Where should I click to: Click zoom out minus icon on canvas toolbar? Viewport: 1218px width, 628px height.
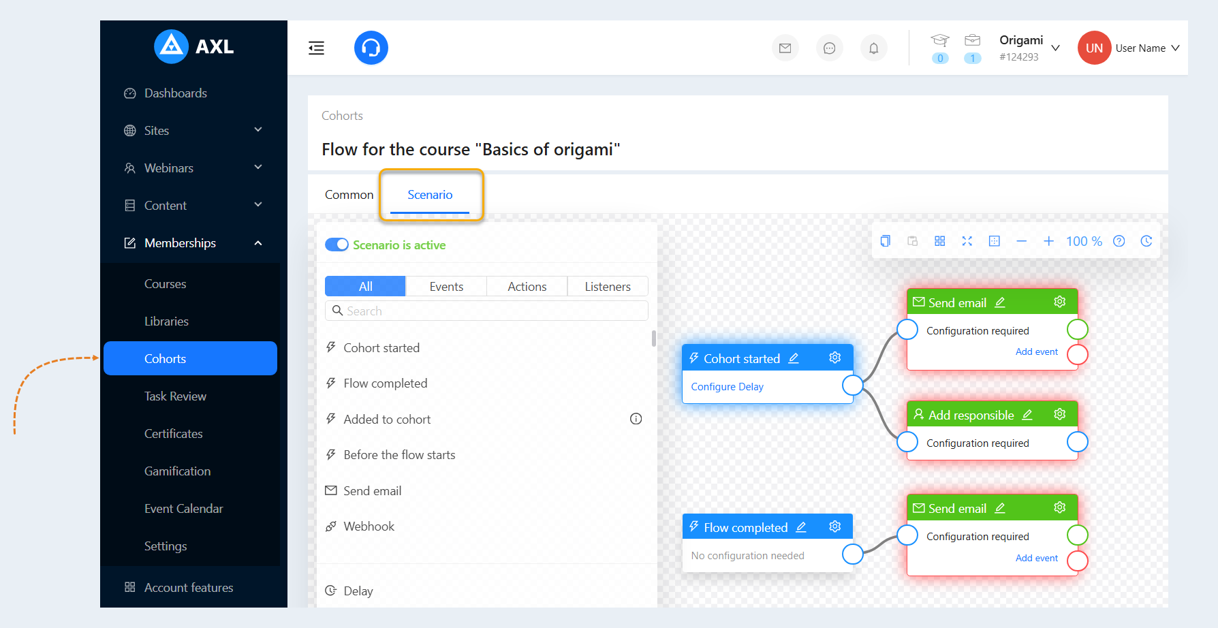point(1022,241)
